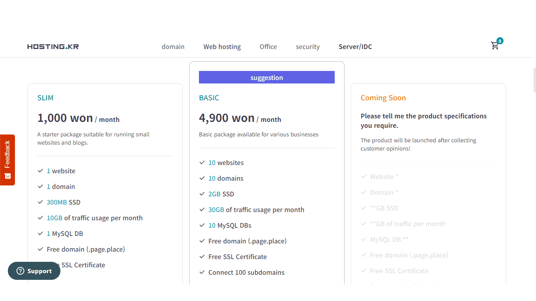
Task: Click the '300MB SSD' feature text
Action: (64, 202)
